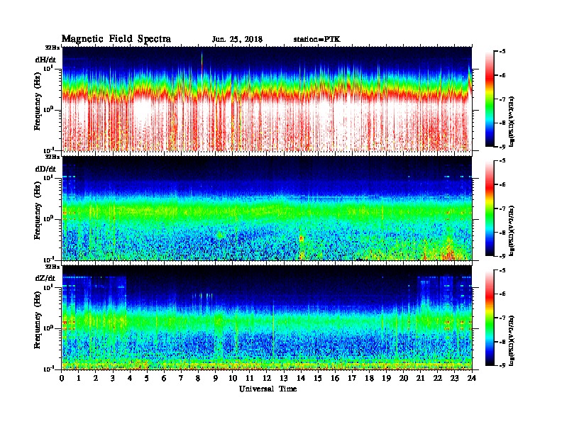Image resolution: width=562 pixels, height=434 pixels.
Task: Click the "station=PTK" label
Action: coord(317,40)
